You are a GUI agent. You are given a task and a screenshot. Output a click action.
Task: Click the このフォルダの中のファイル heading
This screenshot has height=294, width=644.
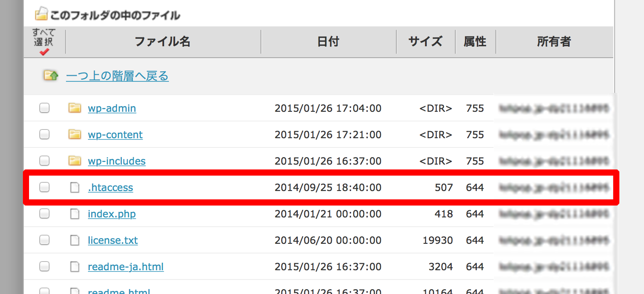(x=115, y=15)
